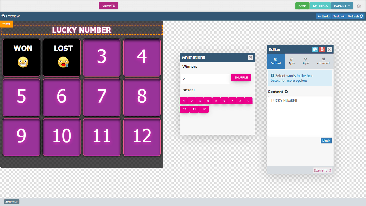Click the SHUFFLE button
366x206 pixels.
tap(241, 78)
